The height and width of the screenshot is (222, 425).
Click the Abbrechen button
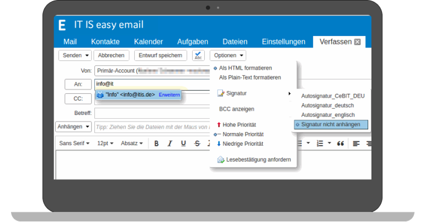click(111, 55)
